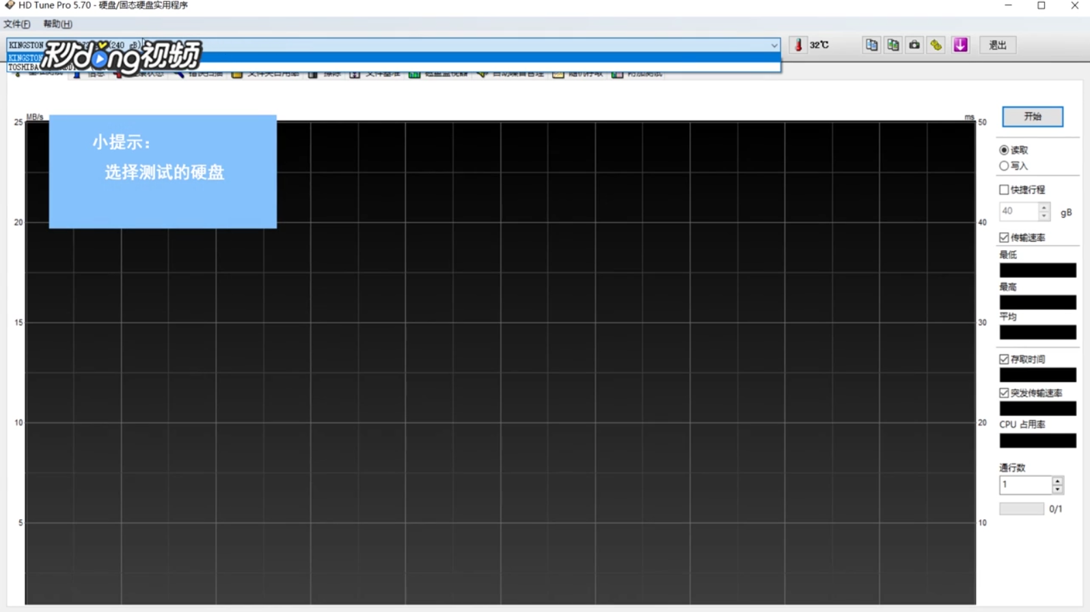Minimize the HD Tune Pro window

tap(1008, 5)
